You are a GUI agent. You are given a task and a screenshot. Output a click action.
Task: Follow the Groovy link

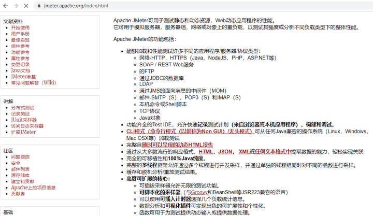pyautogui.click(x=199, y=192)
